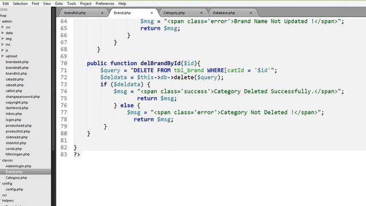The height and width of the screenshot is (206, 366).
Task: Open dashbord.php in sidebar
Action: [x=17, y=108]
